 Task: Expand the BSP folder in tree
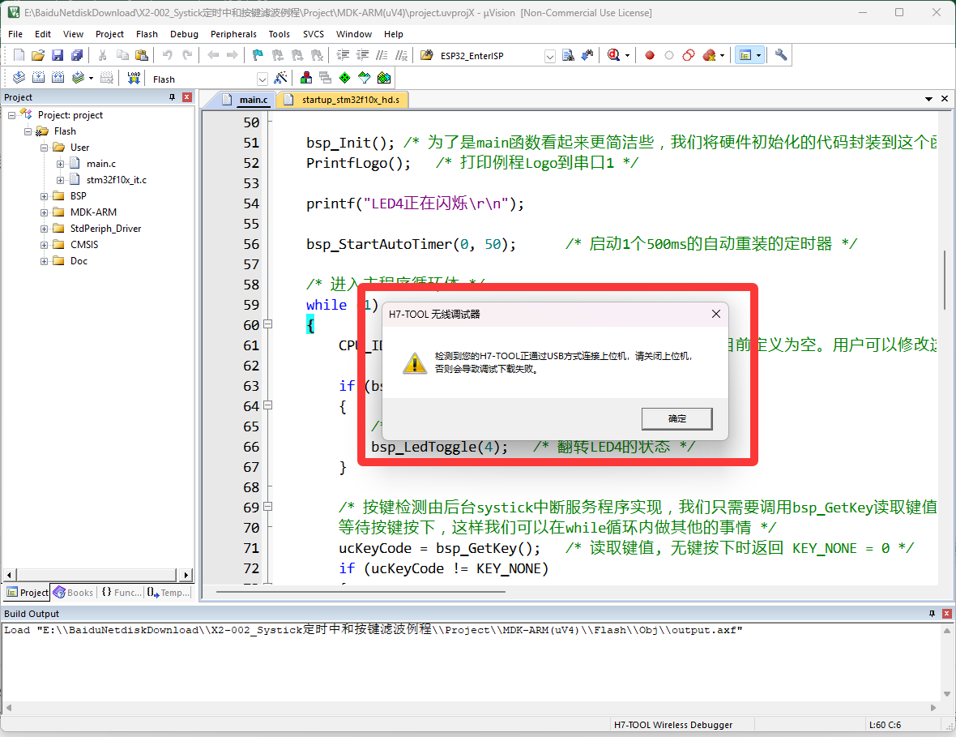tap(44, 196)
